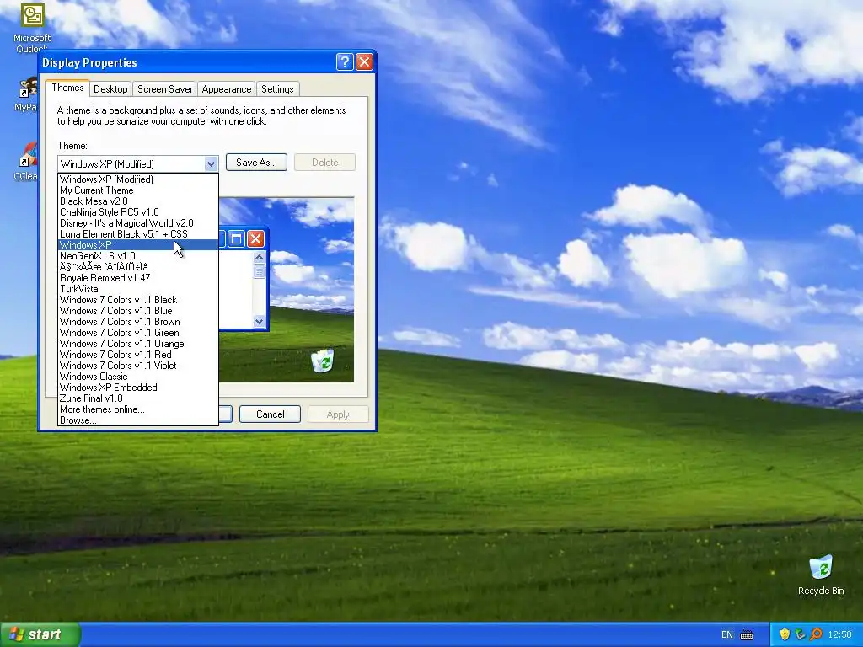Click the yellow security shield tray icon
This screenshot has width=863, height=647.
click(x=785, y=634)
